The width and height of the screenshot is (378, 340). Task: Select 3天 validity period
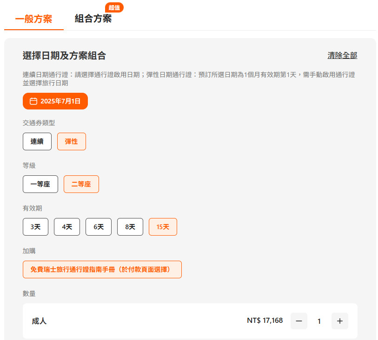point(35,227)
